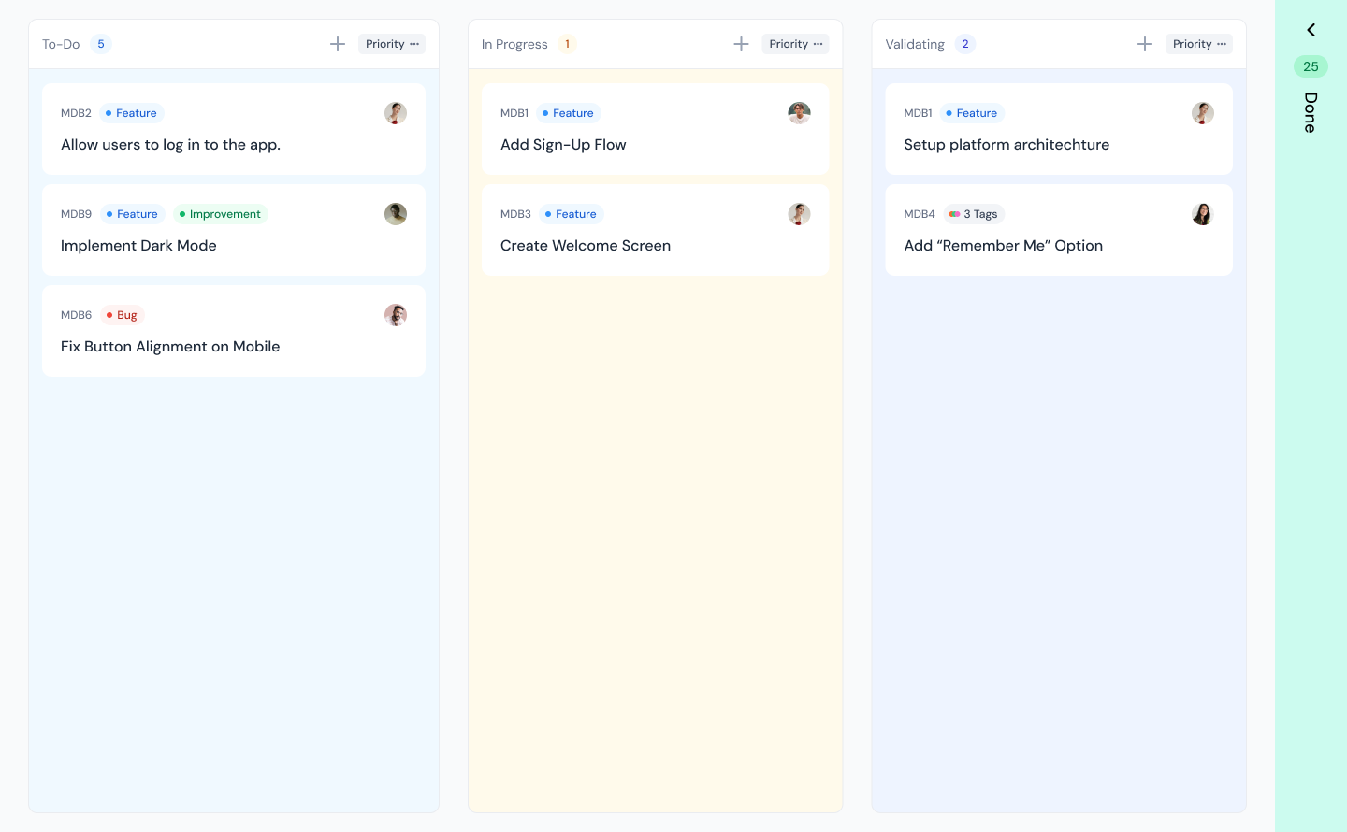Screen dimensions: 1347x832
Task: Click the To-Do count badge showing 5
Action: pyautogui.click(x=101, y=44)
